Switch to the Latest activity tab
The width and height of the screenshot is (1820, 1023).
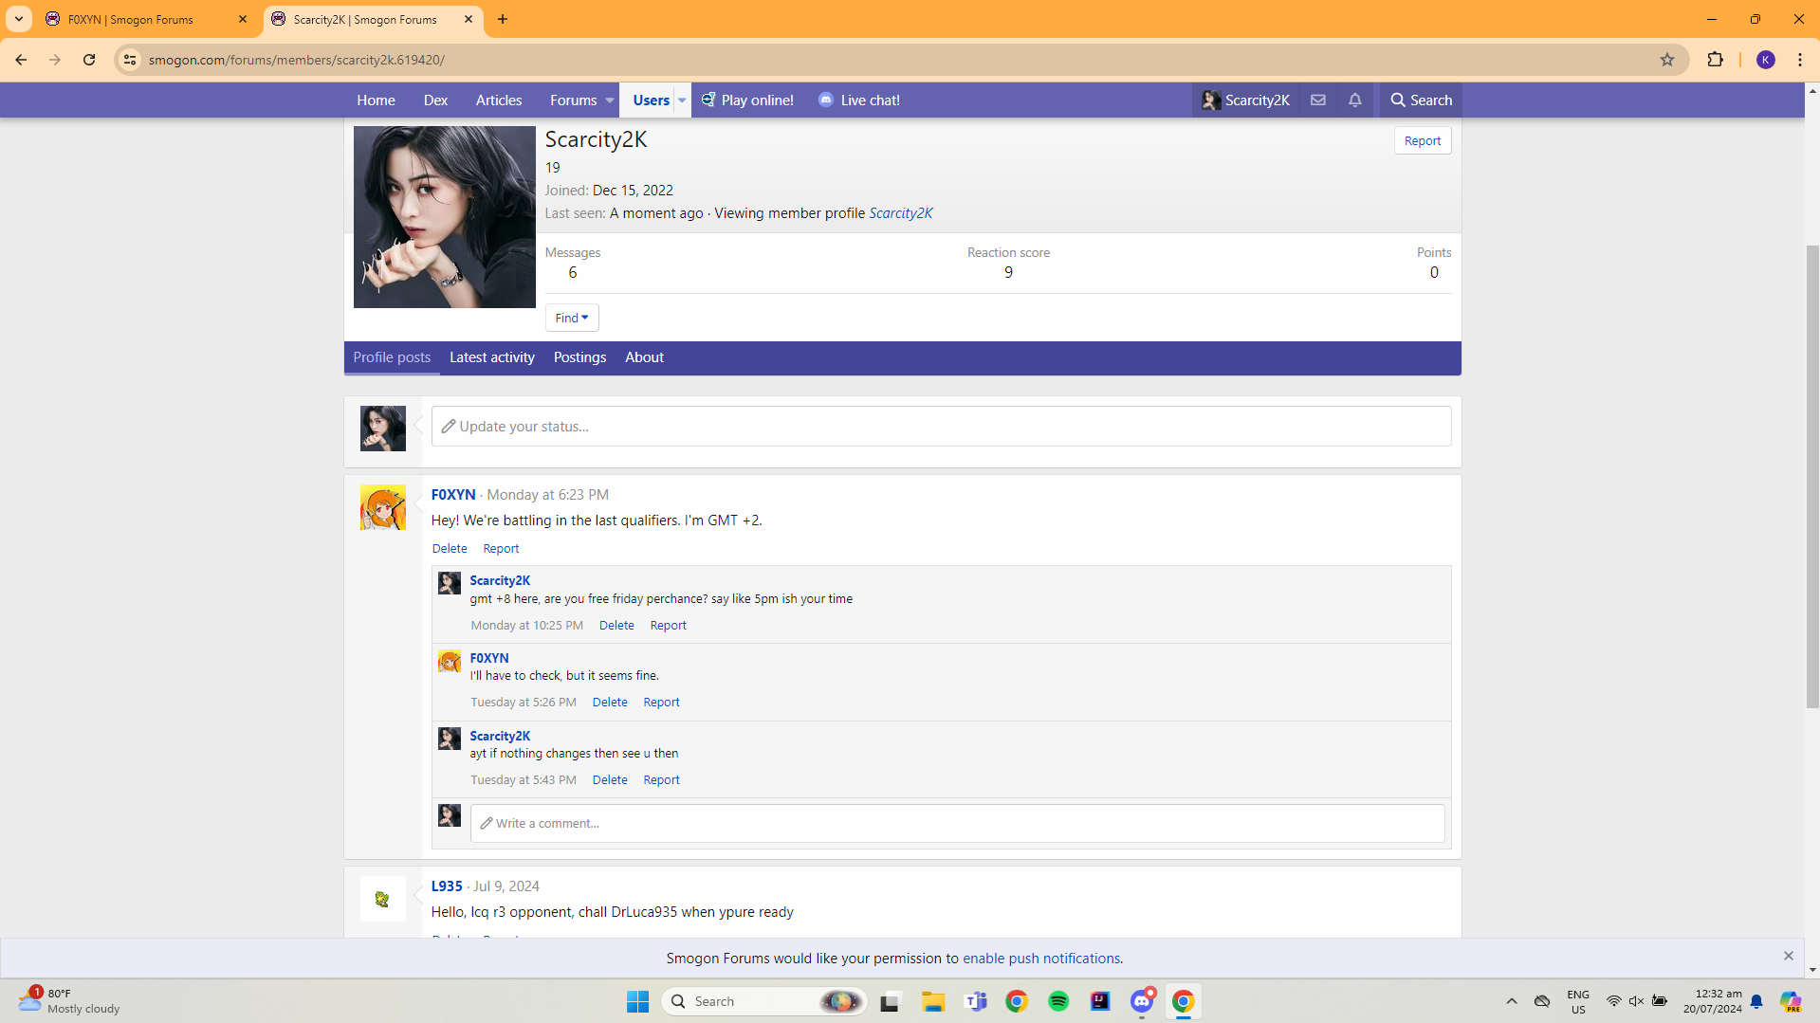click(x=491, y=357)
